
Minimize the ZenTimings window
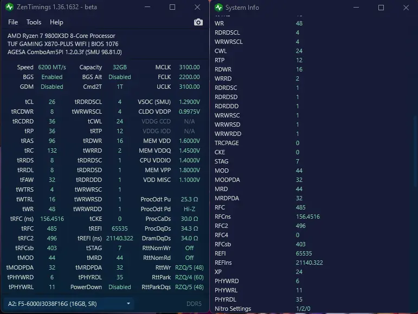click(147, 7)
